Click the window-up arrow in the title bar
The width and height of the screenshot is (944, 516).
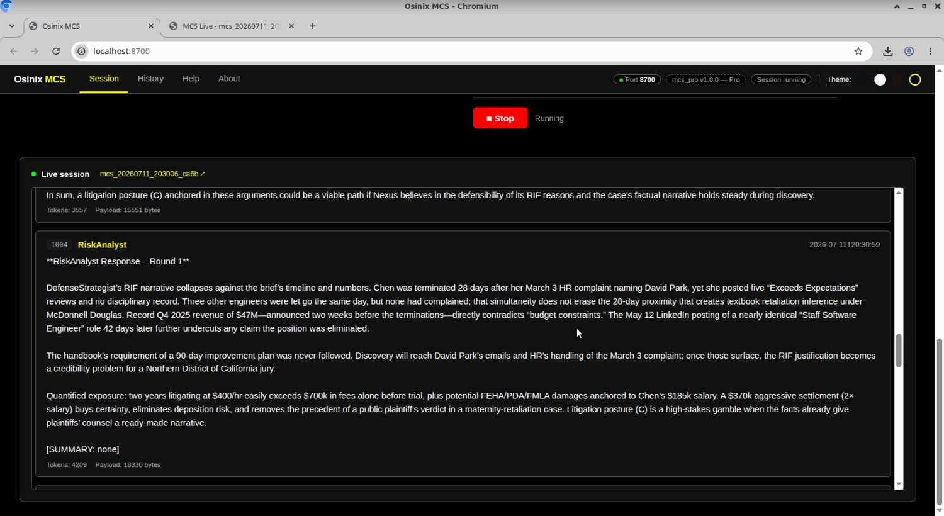tap(897, 6)
